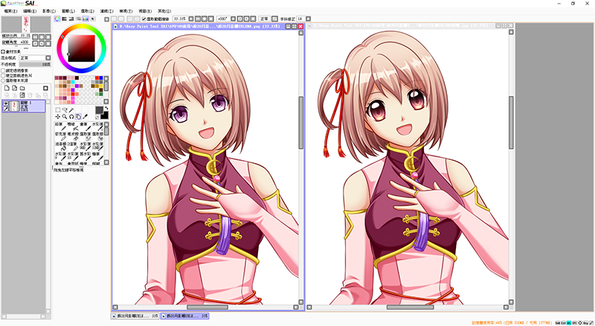595x326 pixels.
Task: Select the rotate view tool
Action: [71, 117]
